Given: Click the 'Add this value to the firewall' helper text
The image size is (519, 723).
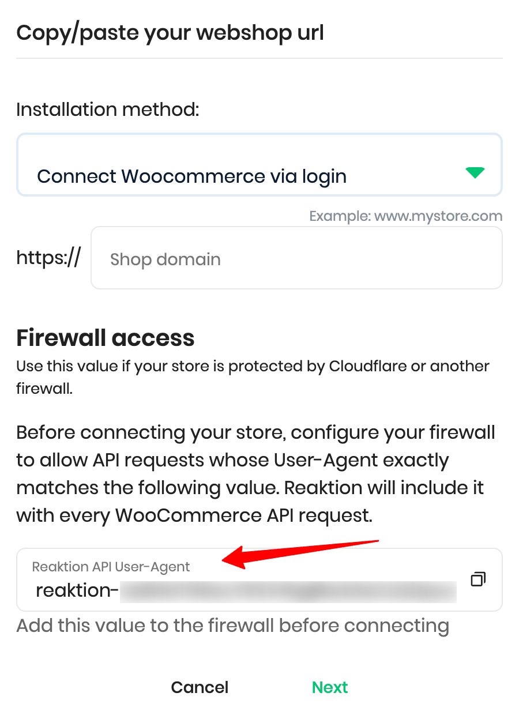Looking at the screenshot, I should coord(233,626).
